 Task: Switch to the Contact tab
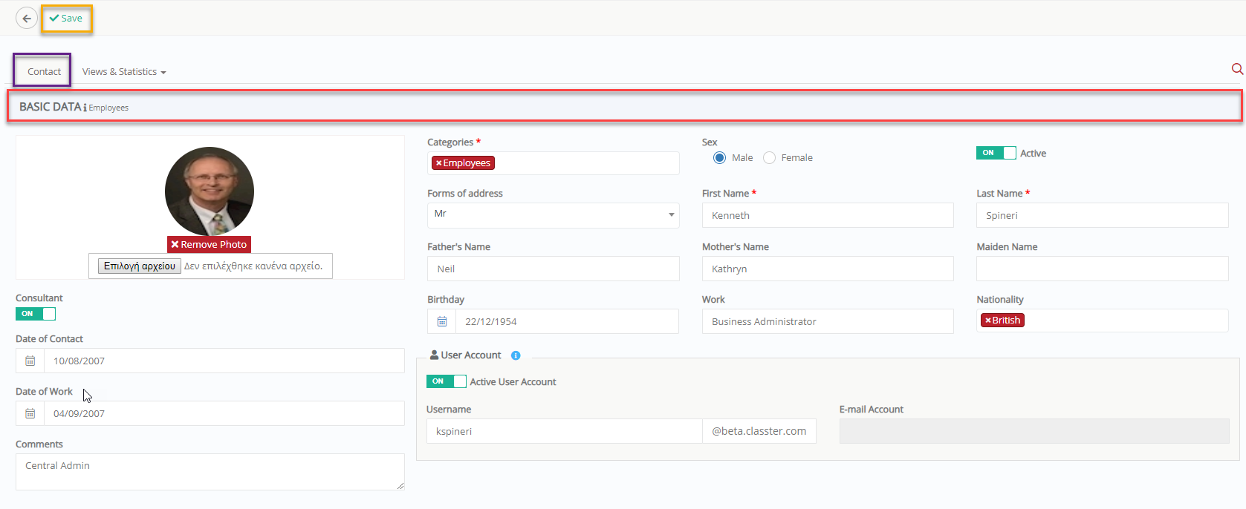pyautogui.click(x=44, y=71)
